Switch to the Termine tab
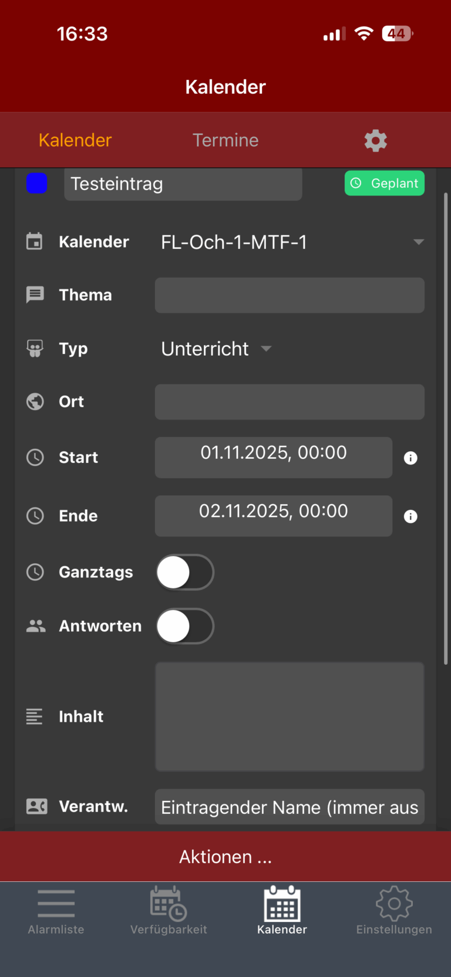Viewport: 451px width, 977px height. (225, 140)
